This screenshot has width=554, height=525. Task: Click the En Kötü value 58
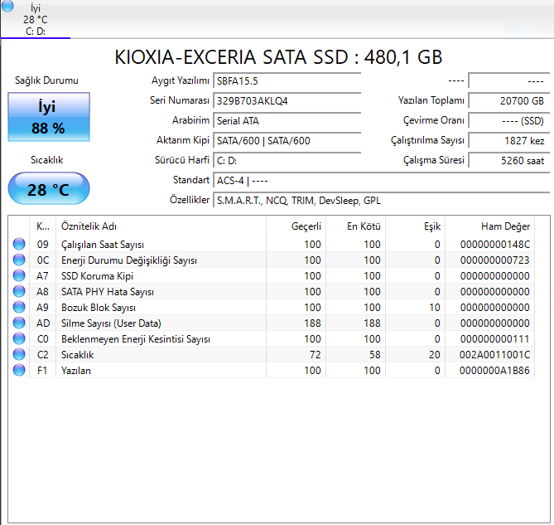click(x=375, y=355)
